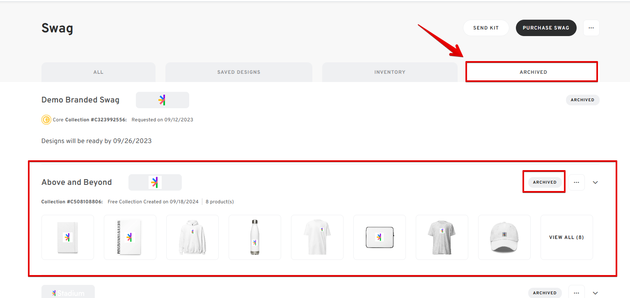The height and width of the screenshot is (298, 630).
Task: Expand the Stadium collection chevron
Action: pyautogui.click(x=595, y=293)
